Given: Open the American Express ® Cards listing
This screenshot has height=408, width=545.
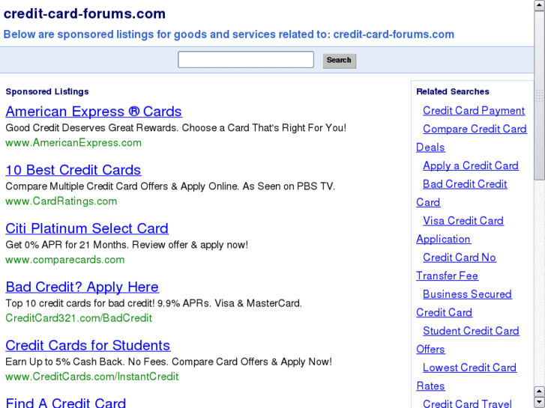Looking at the screenshot, I should (94, 112).
